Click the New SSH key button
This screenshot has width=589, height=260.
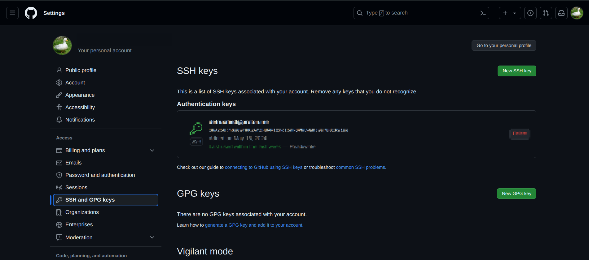(516, 71)
